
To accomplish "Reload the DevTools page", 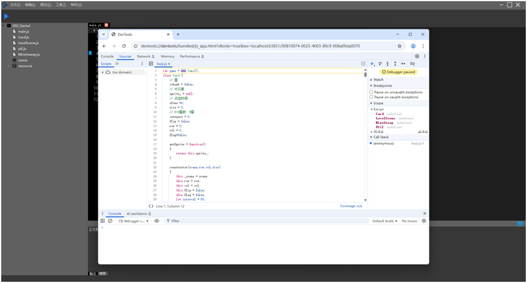I will (124, 46).
